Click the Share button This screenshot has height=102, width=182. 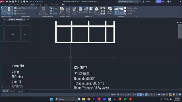point(40,1)
